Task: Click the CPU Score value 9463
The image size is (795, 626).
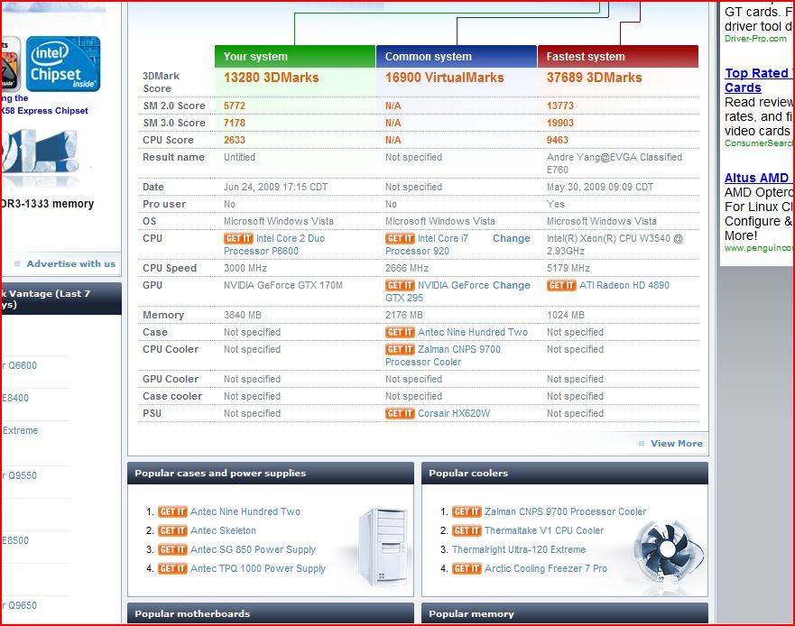Action: pyautogui.click(x=557, y=140)
